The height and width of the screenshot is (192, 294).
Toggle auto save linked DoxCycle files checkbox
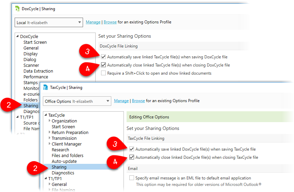point(132,149)
